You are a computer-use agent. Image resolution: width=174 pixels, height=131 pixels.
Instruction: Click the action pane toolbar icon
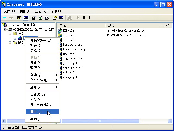coord(61,18)
